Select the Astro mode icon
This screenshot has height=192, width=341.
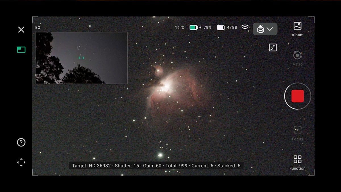coord(298,58)
